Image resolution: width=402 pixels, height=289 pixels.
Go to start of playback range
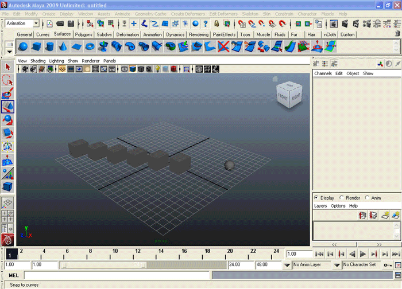tap(319, 254)
